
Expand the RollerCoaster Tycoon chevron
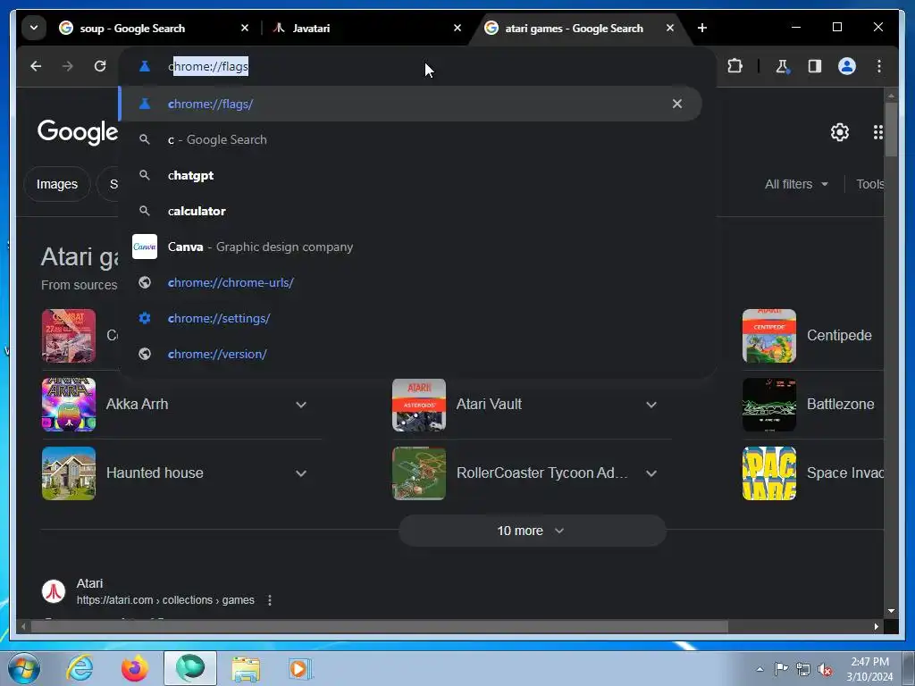pyautogui.click(x=651, y=473)
